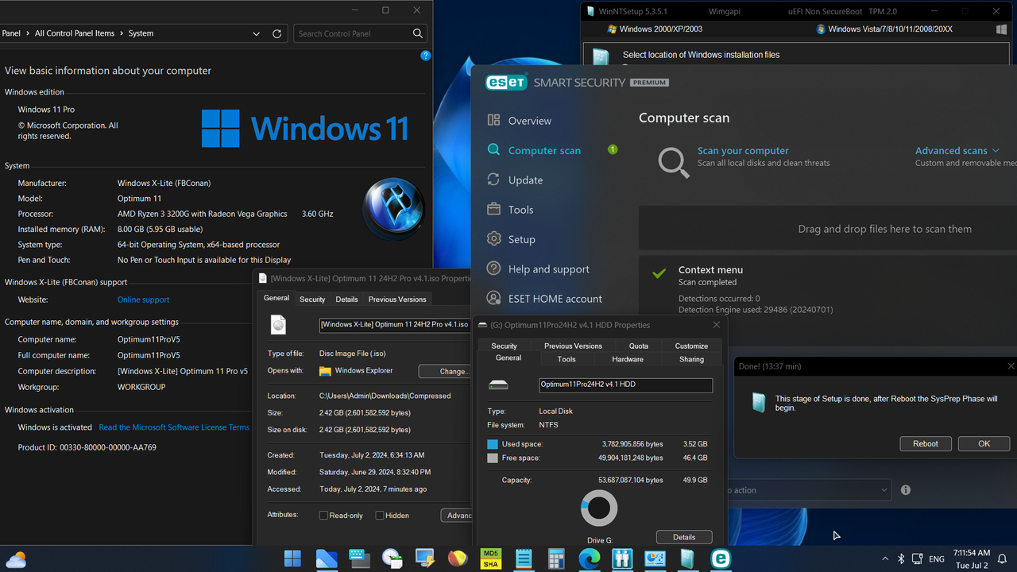This screenshot has height=572, width=1017.
Task: Open the breadcrumb chevron beside the System path
Action: tap(256, 33)
